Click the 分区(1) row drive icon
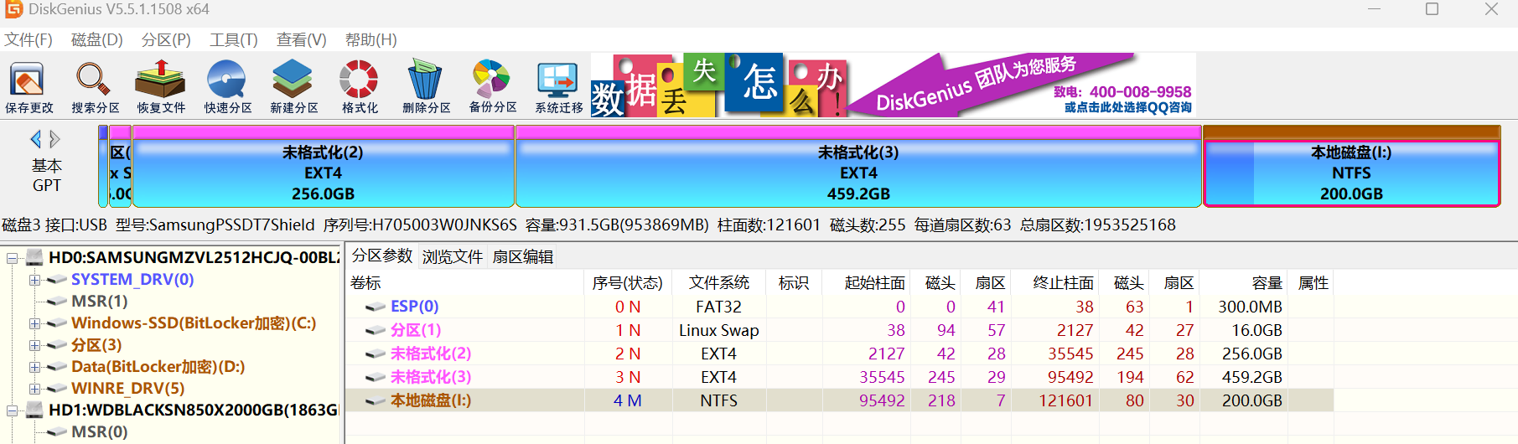The width and height of the screenshot is (1518, 444). click(x=376, y=330)
